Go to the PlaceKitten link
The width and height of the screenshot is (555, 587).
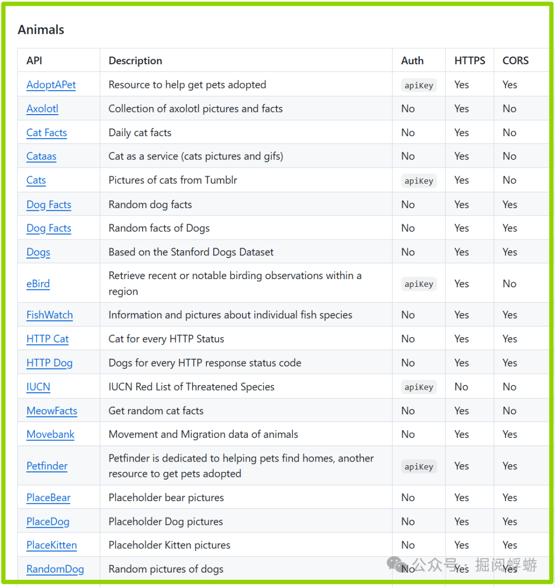pyautogui.click(x=51, y=545)
